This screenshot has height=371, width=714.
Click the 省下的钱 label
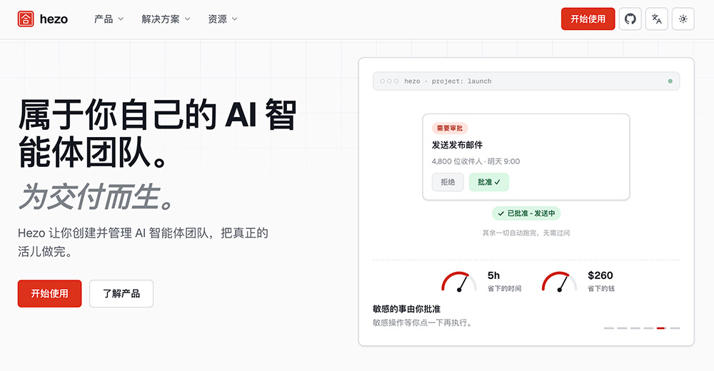(x=601, y=289)
